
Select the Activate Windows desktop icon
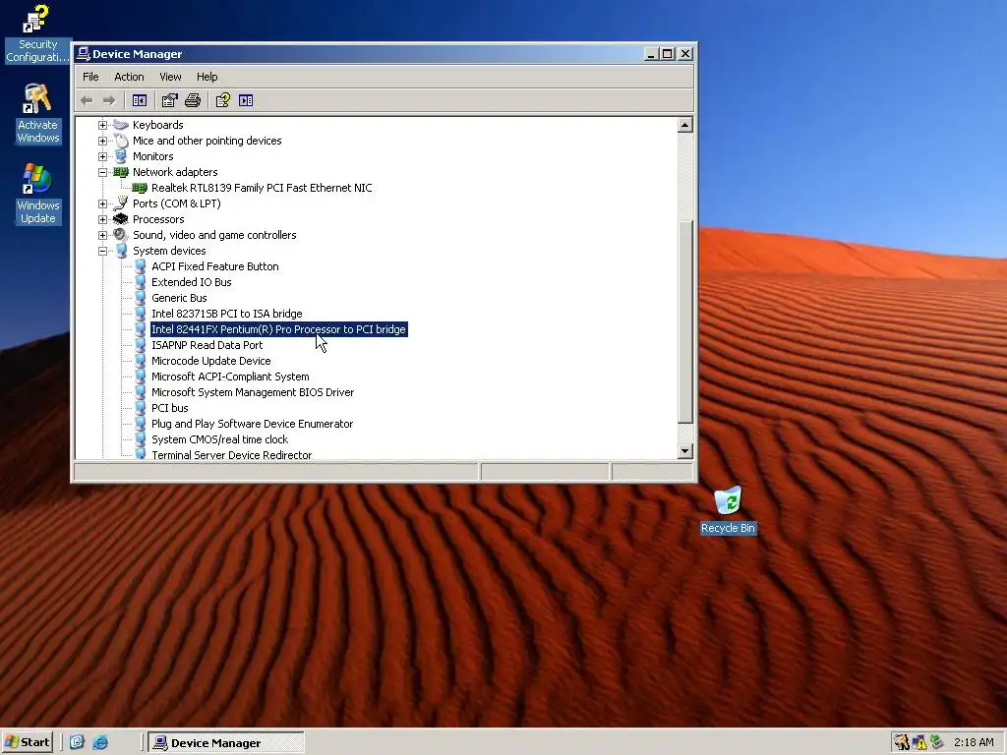pos(37,113)
